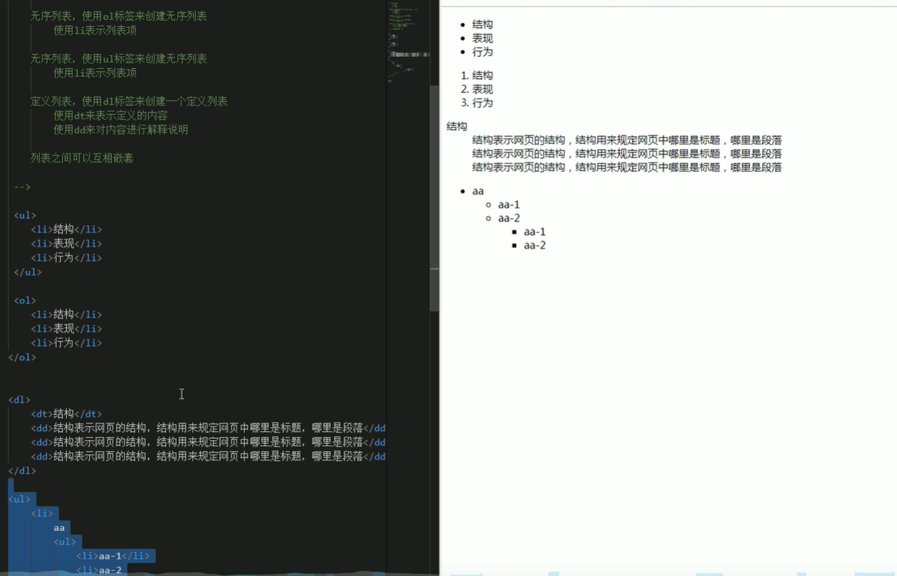
Task: Click the '</ol>' closing tag in the editor
Action: point(22,357)
